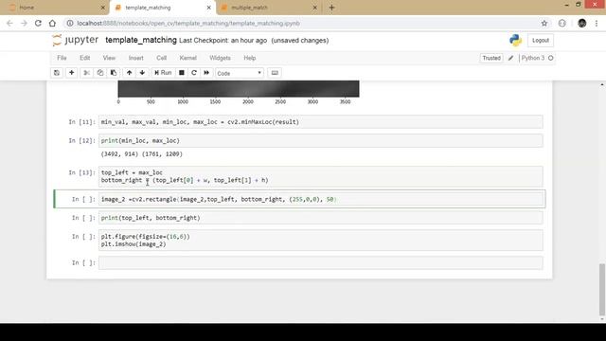Run the selected cell

tap(163, 73)
